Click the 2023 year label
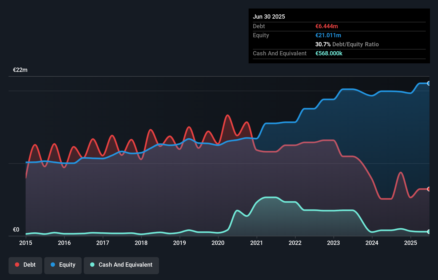This screenshot has width=438, height=280. click(x=333, y=243)
